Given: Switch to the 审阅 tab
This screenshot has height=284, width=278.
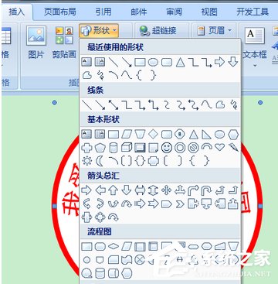Looking at the screenshot, I should tap(174, 12).
